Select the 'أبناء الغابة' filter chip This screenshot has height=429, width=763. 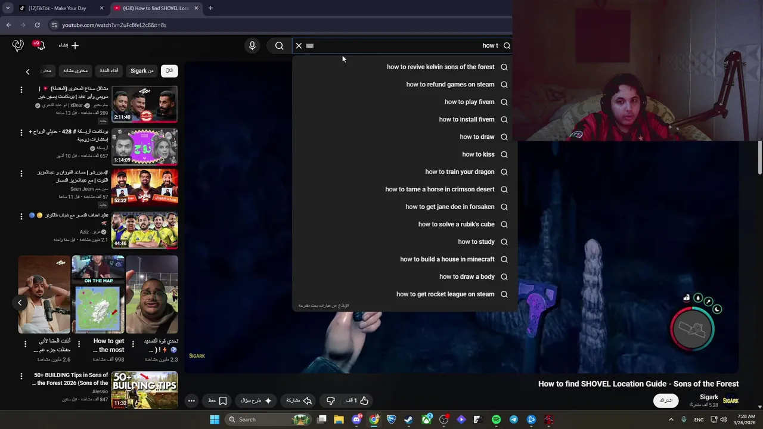coord(108,70)
